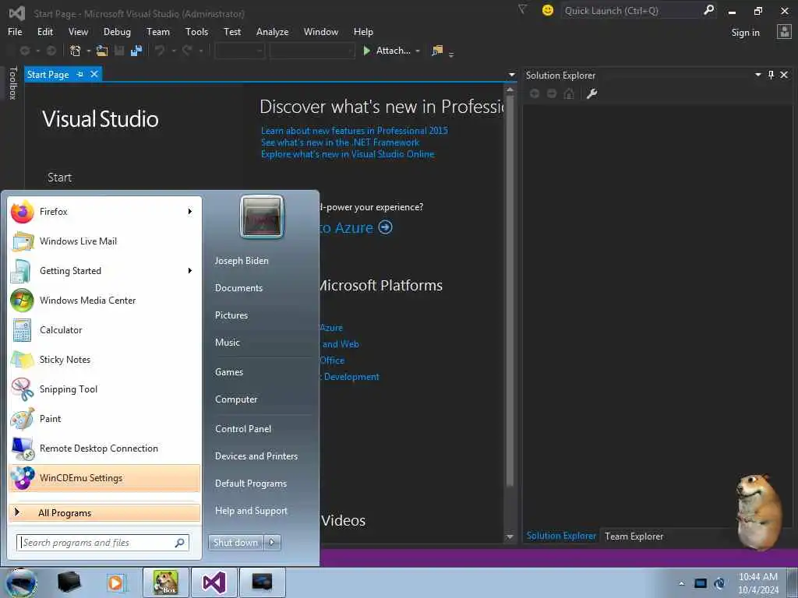The image size is (798, 598).
Task: Click the Open File toolbar icon
Action: pos(102,51)
